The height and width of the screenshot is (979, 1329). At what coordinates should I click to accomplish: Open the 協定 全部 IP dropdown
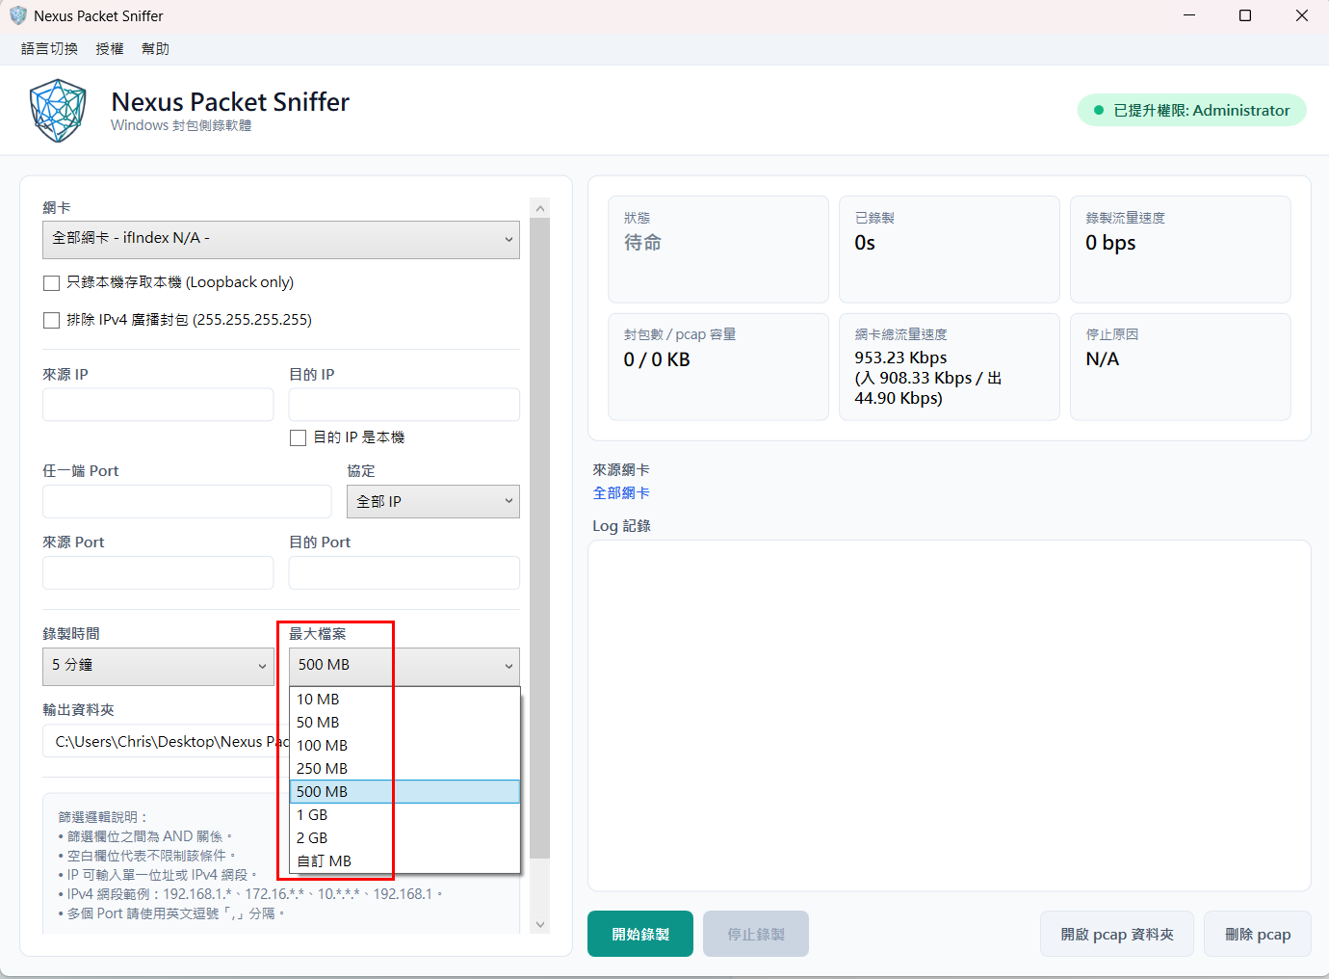(x=433, y=501)
